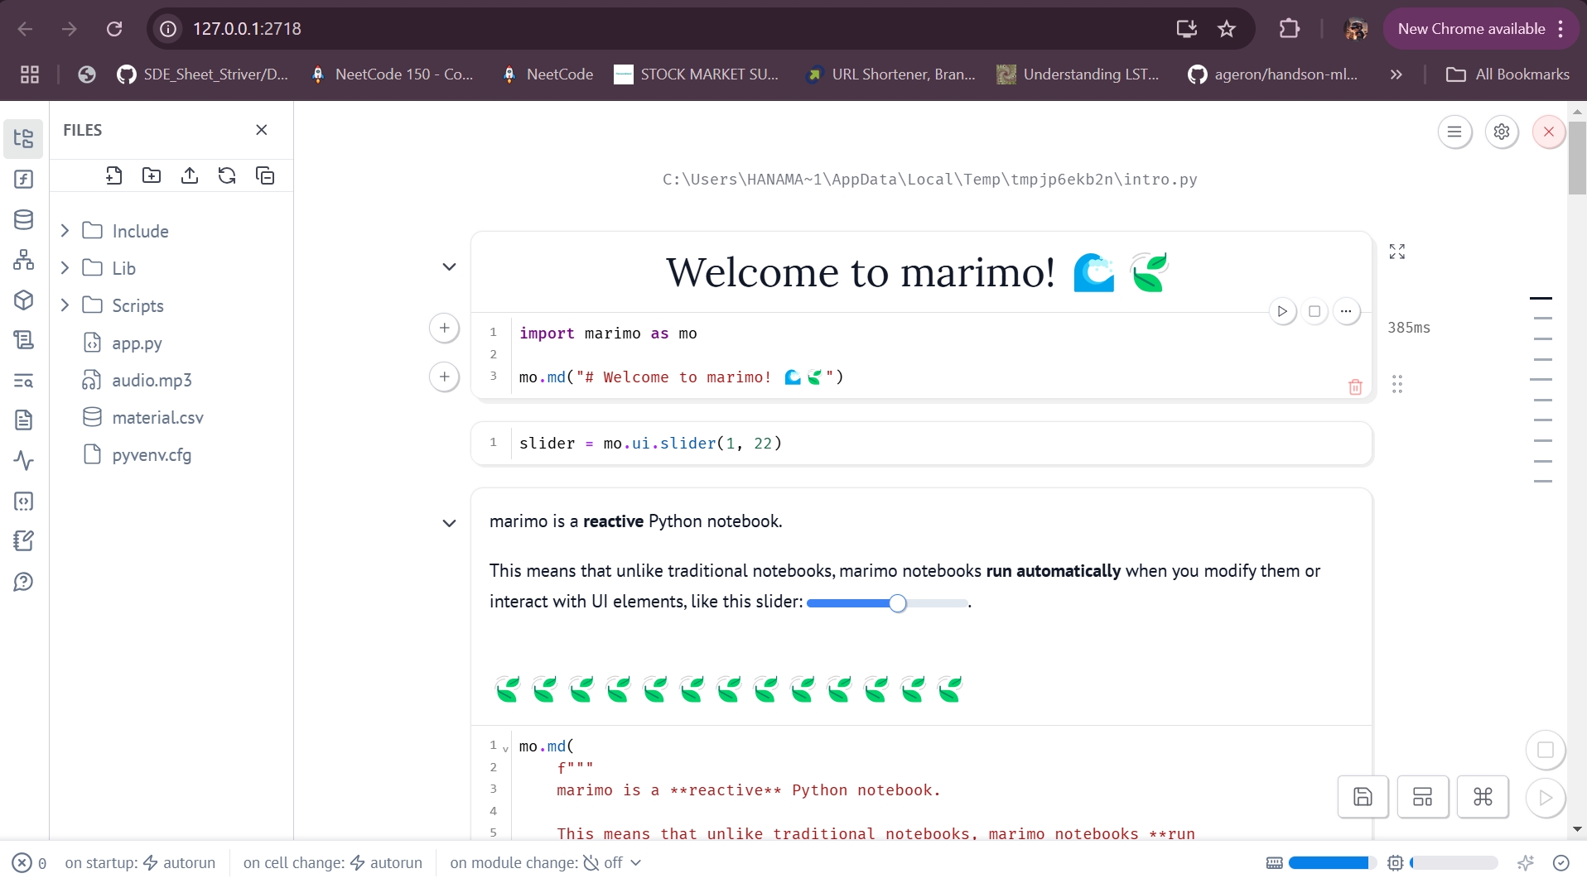The image size is (1587, 883).
Task: Create a new file in Files panel
Action: point(114,175)
